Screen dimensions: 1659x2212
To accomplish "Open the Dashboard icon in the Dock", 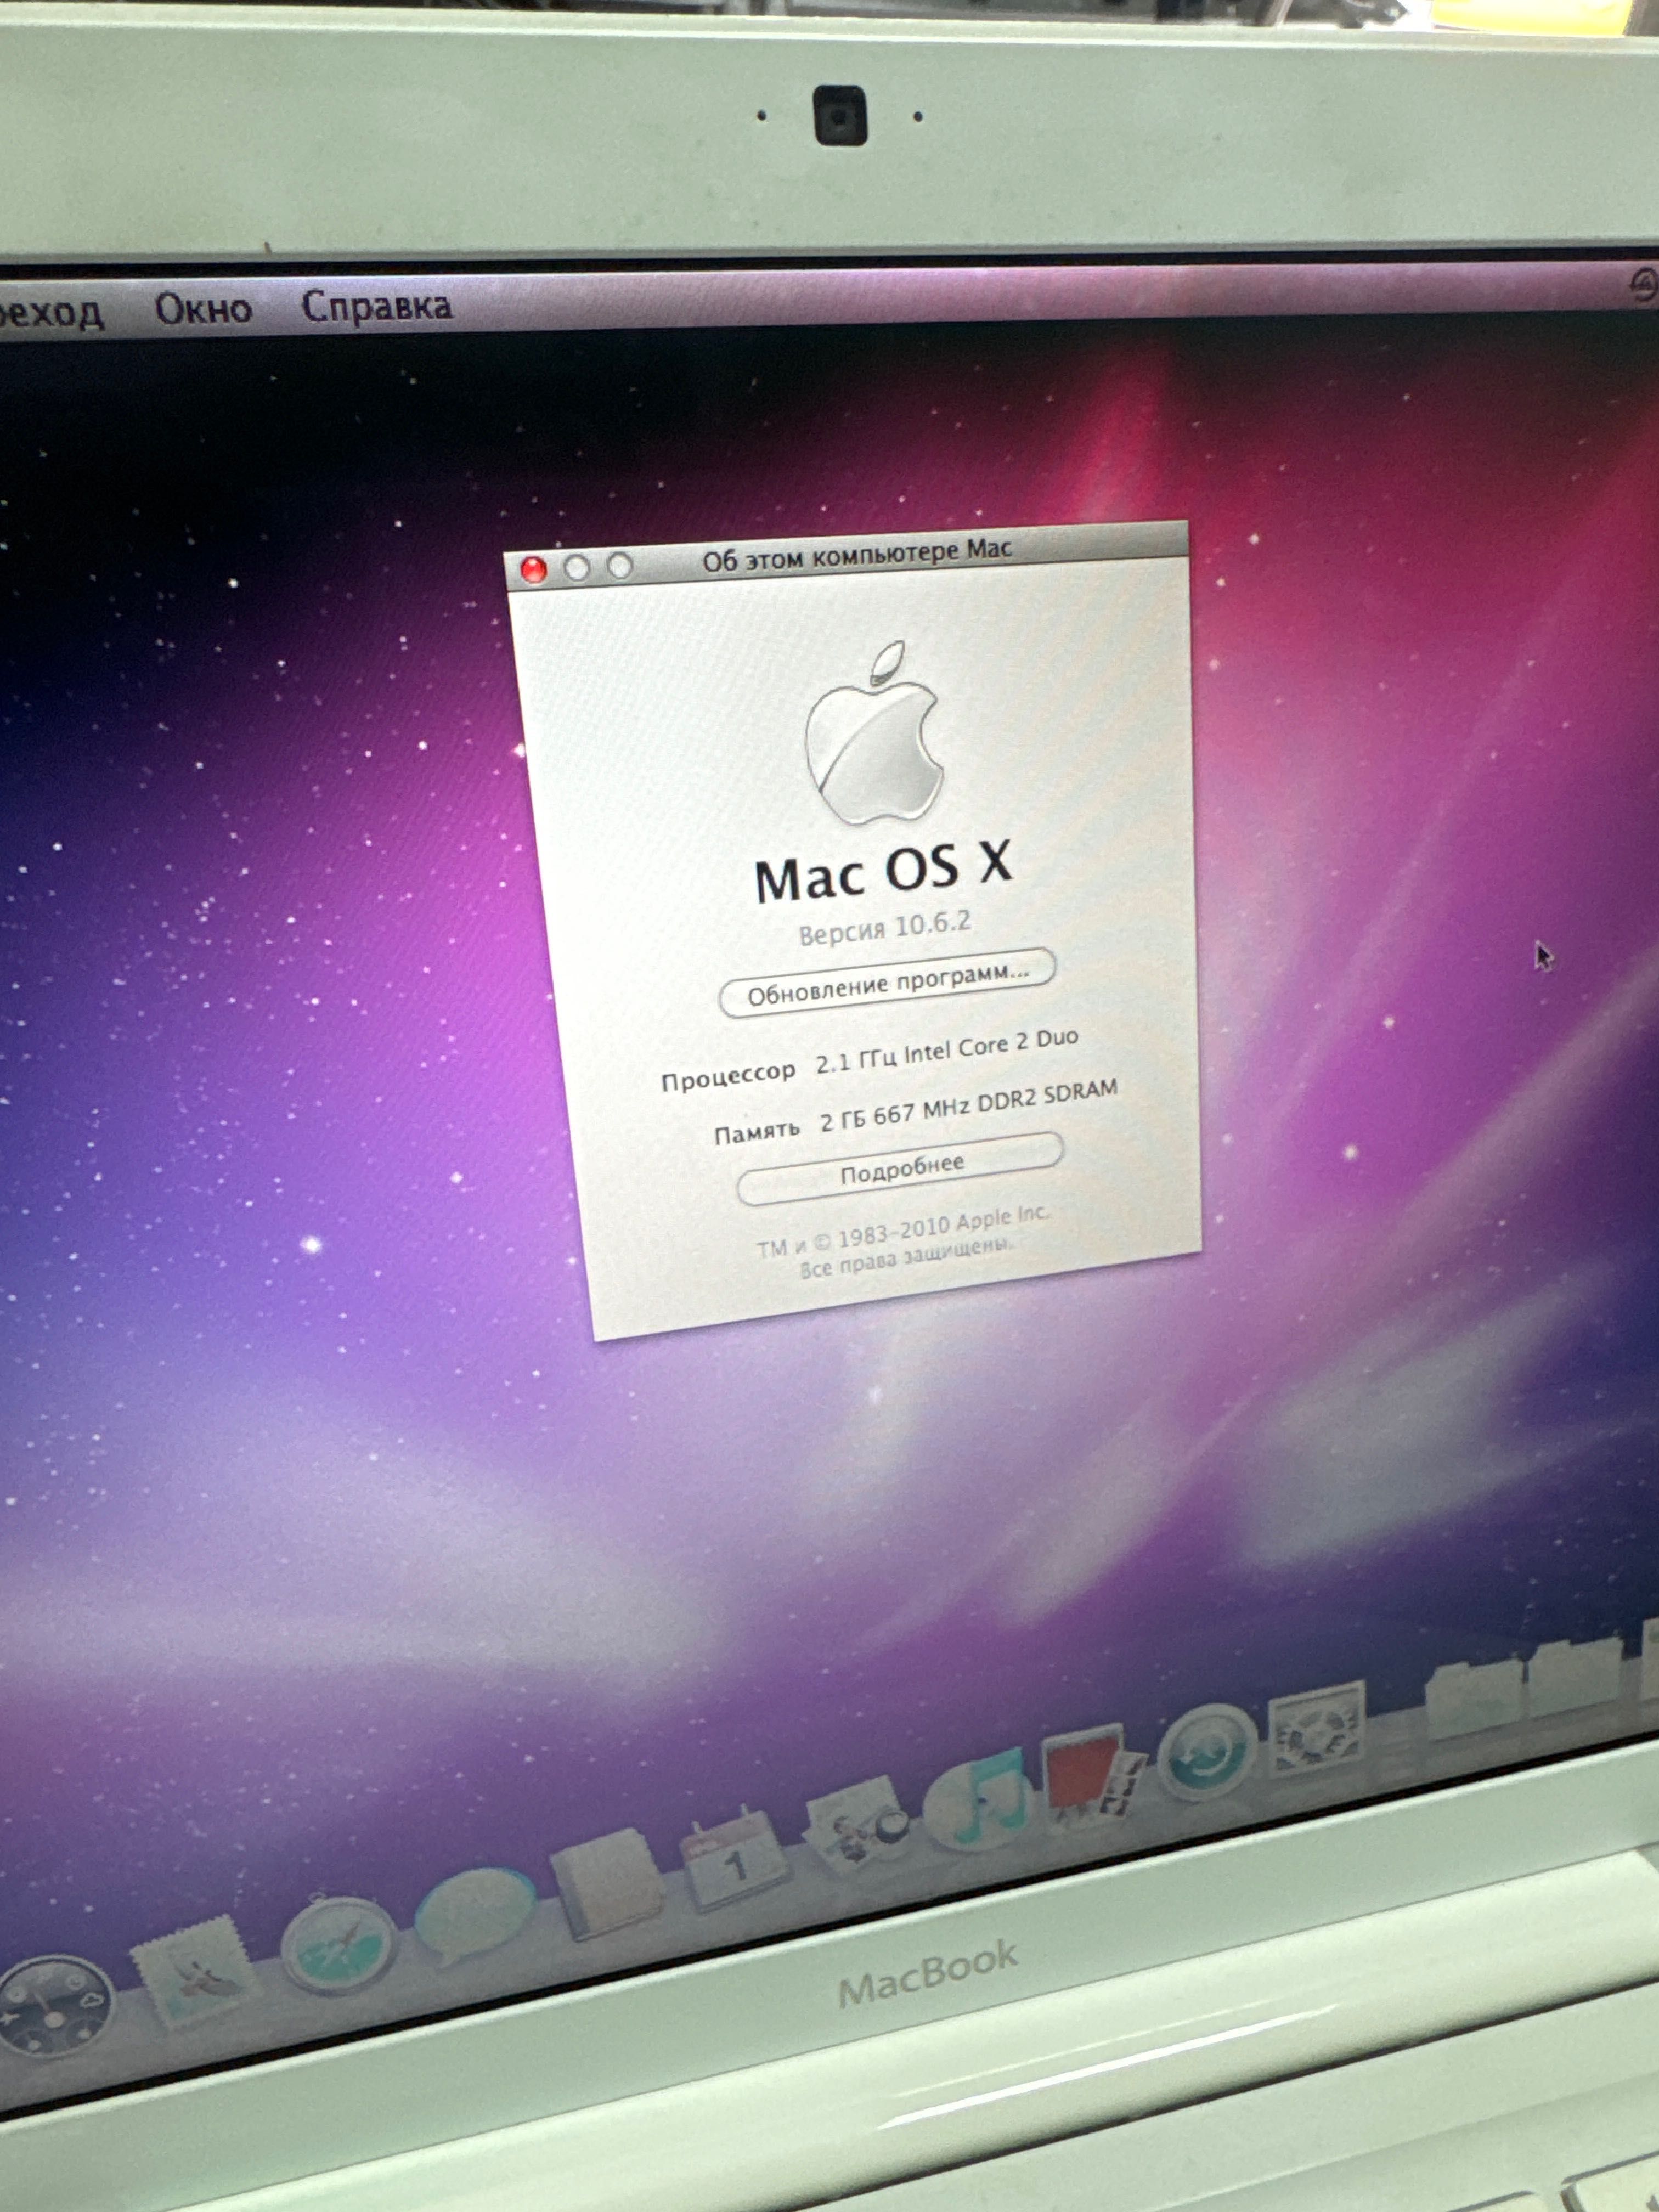I will click(x=55, y=2007).
